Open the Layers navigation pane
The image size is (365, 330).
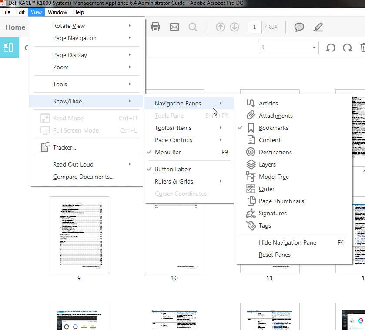tap(293, 164)
